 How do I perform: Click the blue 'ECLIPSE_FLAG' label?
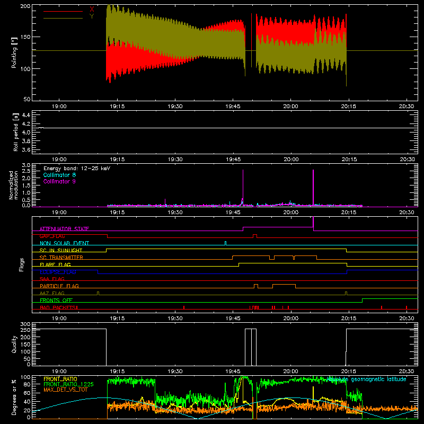[x=58, y=272]
